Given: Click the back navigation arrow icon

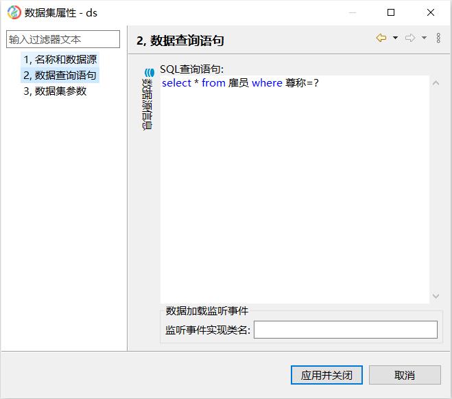Looking at the screenshot, I should (381, 38).
